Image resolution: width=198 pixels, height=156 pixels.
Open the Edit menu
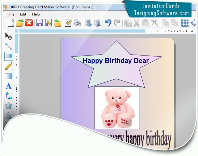23,14
